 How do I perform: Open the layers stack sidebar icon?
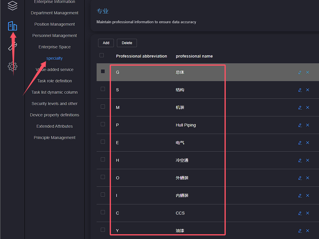pos(13,5)
